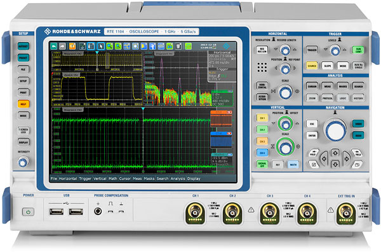Push the orange HELP key in the Setup column
Viewport: 381px width, 252px height.
[23, 104]
